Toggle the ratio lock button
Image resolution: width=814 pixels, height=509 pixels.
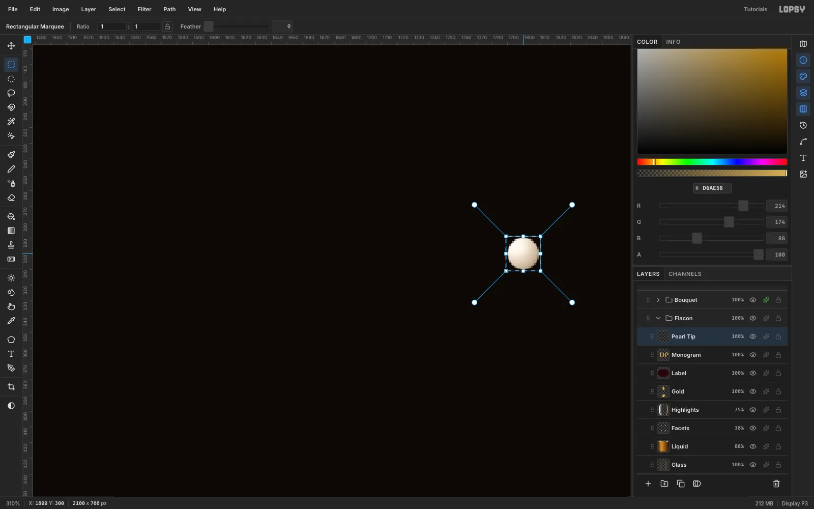[167, 26]
